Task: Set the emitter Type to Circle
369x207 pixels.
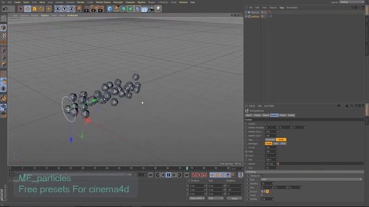Action: [281, 140]
